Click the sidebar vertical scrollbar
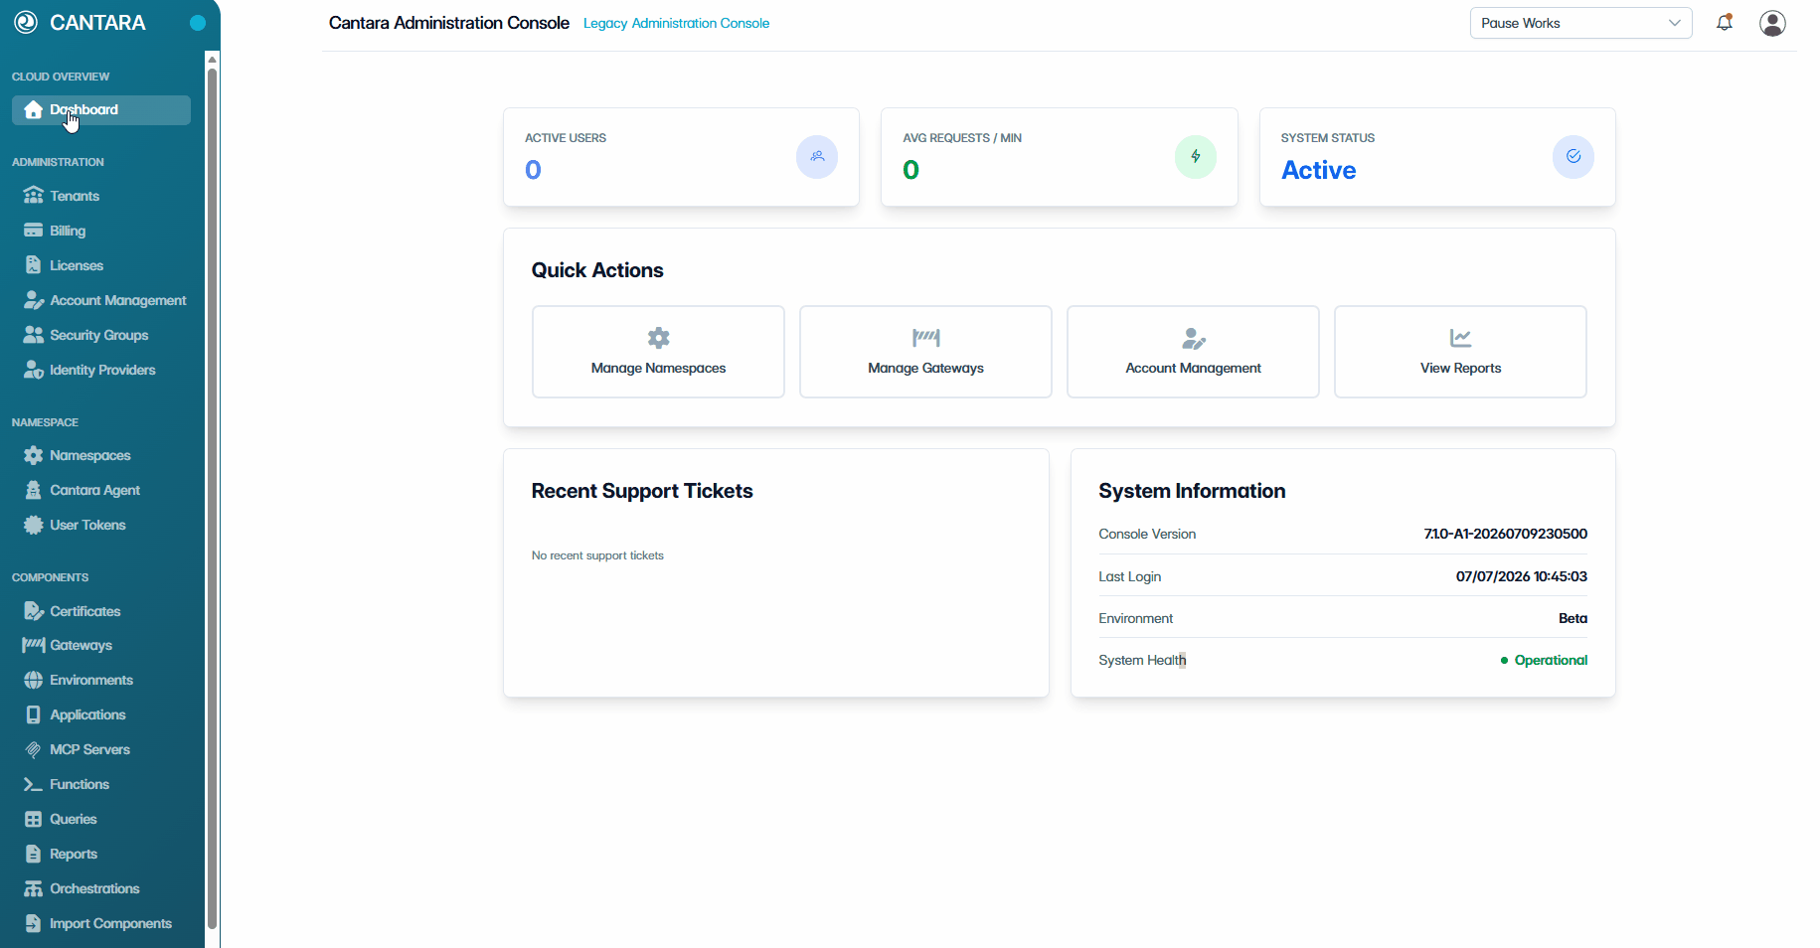The width and height of the screenshot is (1820, 948). tap(212, 497)
